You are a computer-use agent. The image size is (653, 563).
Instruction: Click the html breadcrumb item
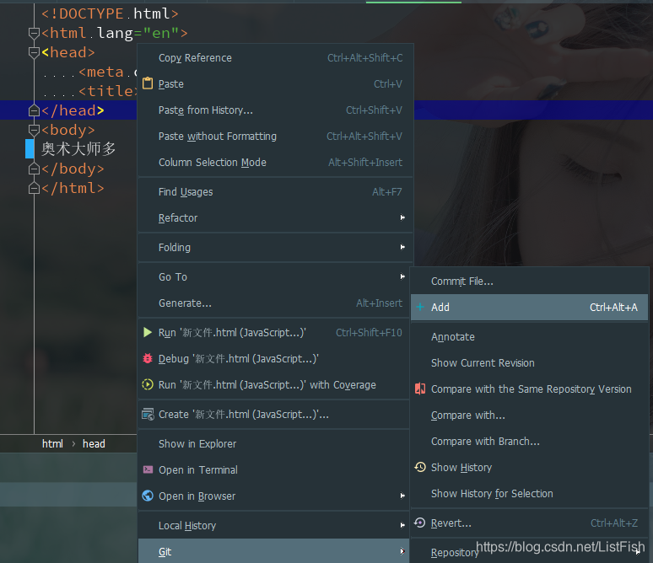pyautogui.click(x=52, y=443)
